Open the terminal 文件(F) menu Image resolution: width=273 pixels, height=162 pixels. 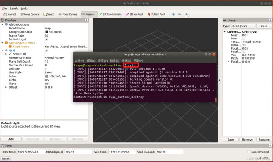(79, 60)
